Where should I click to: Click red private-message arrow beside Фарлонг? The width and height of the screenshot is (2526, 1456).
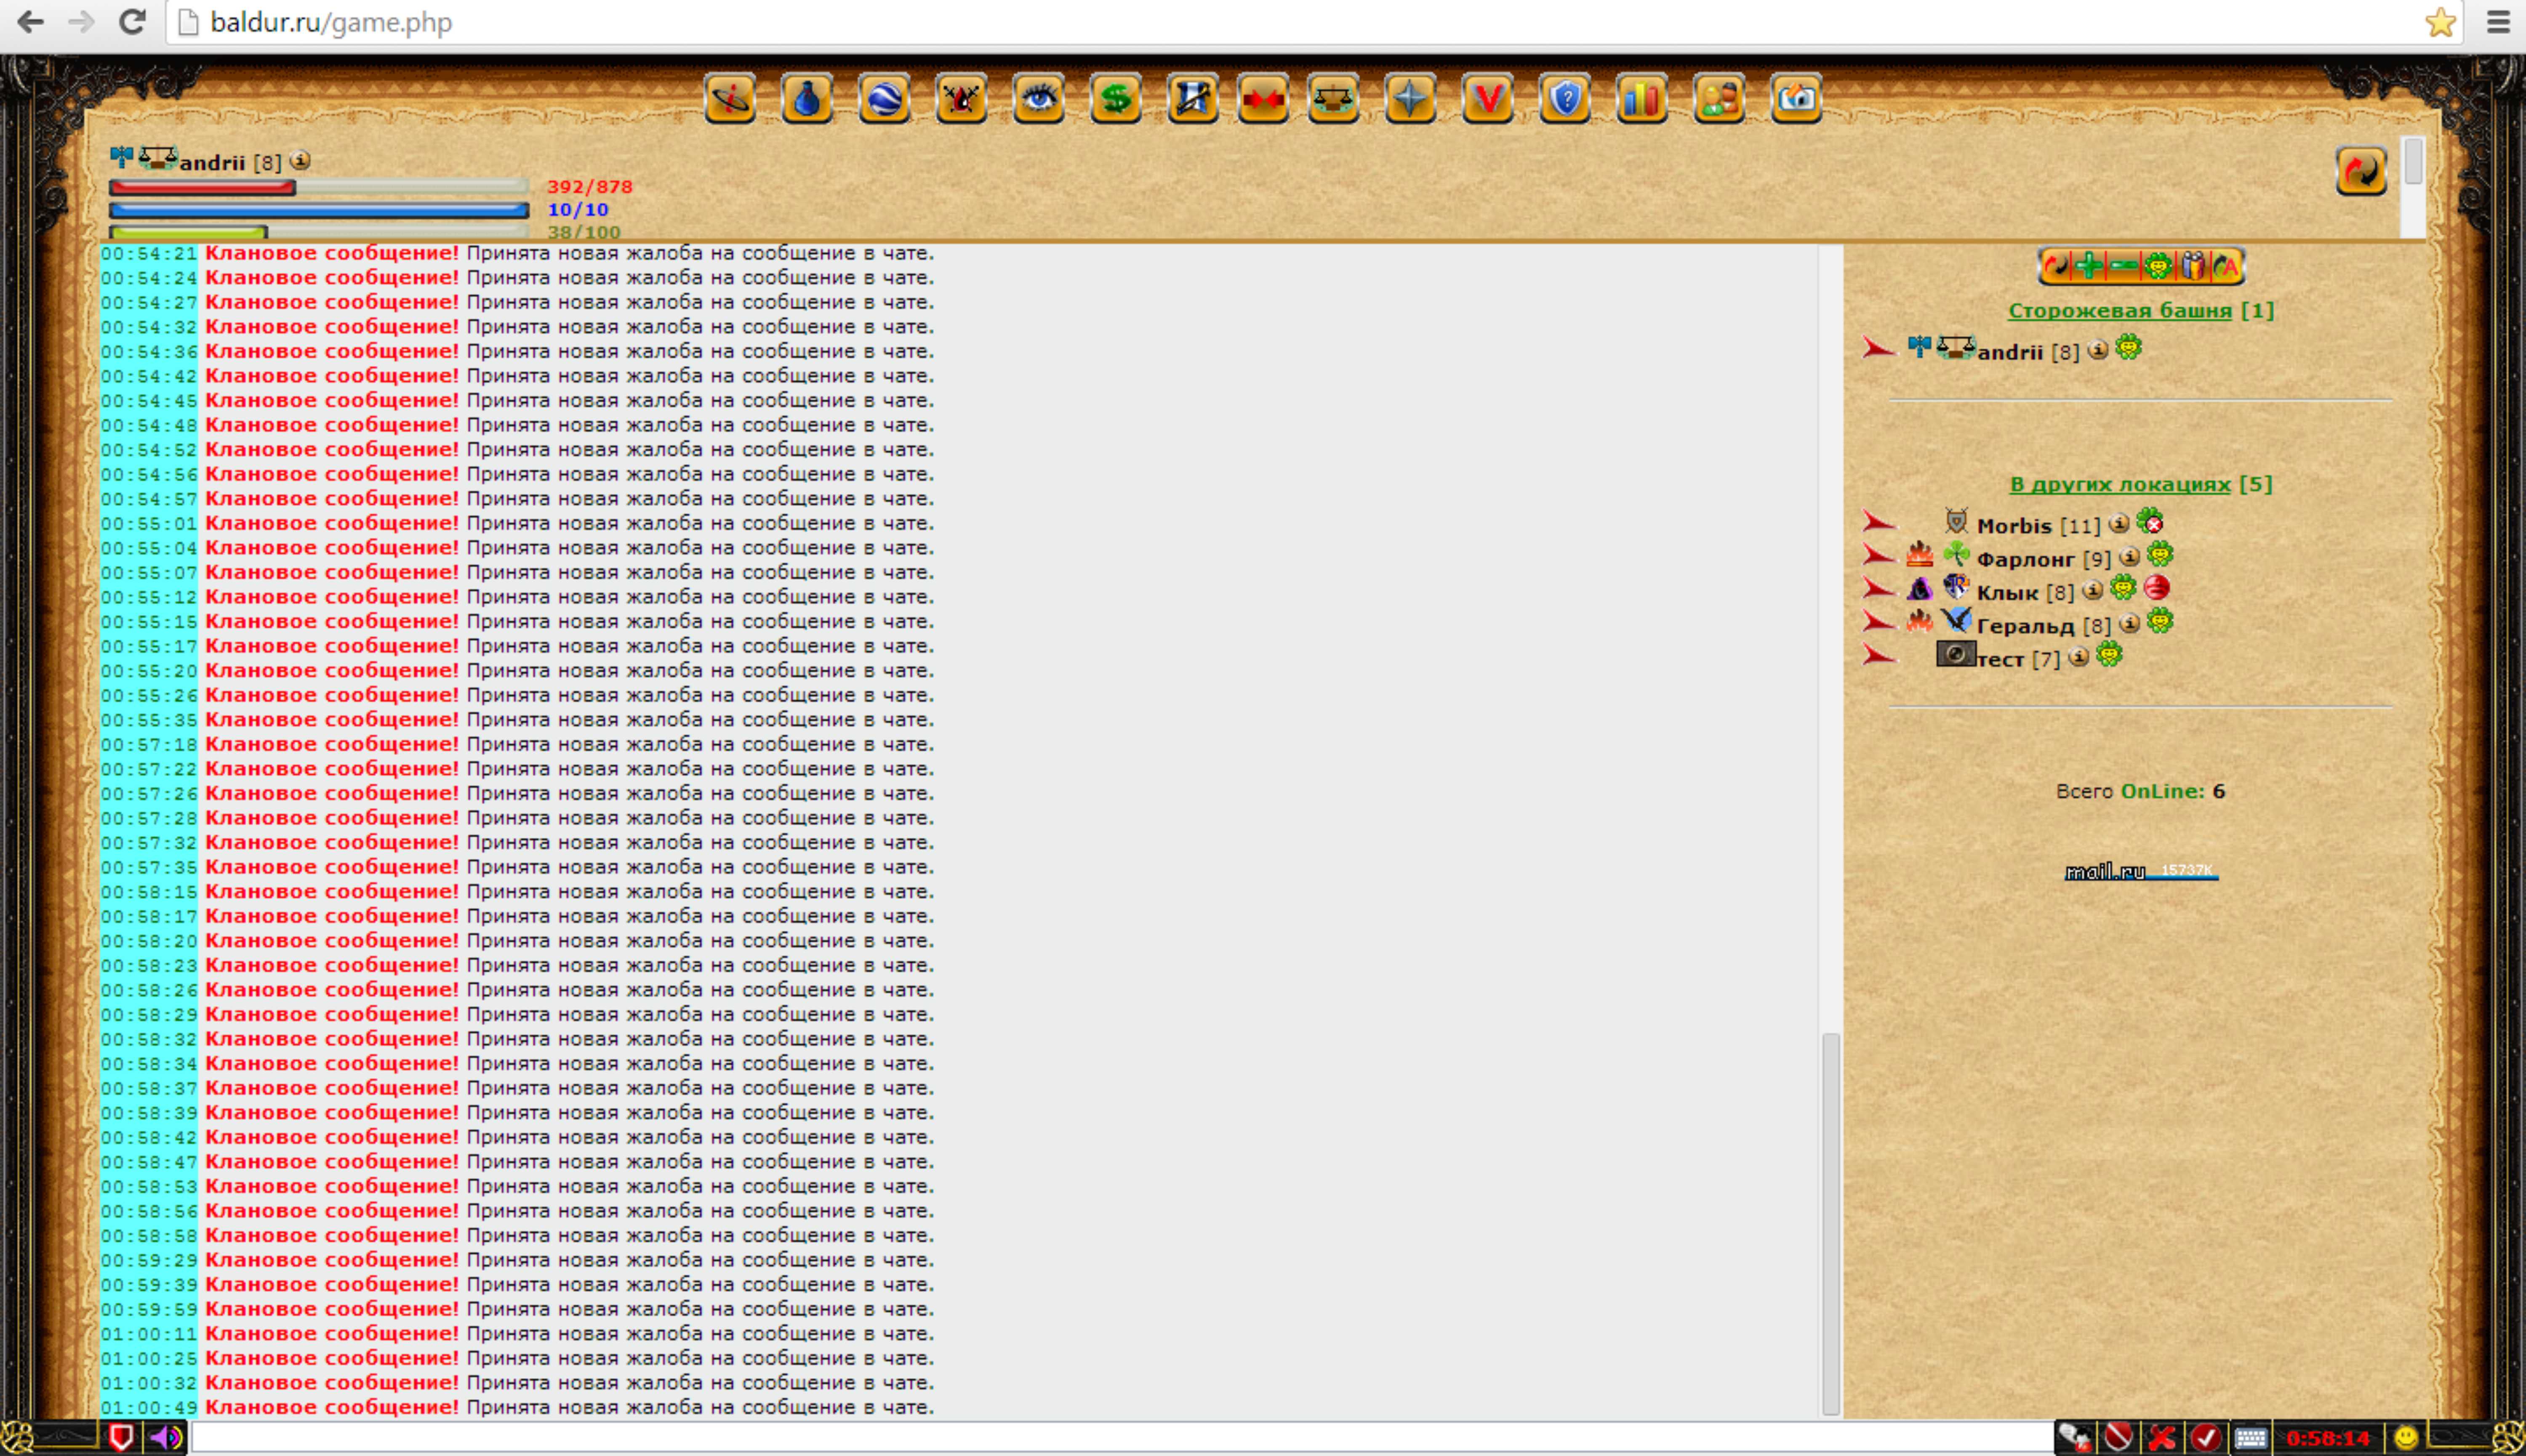pos(1879,555)
